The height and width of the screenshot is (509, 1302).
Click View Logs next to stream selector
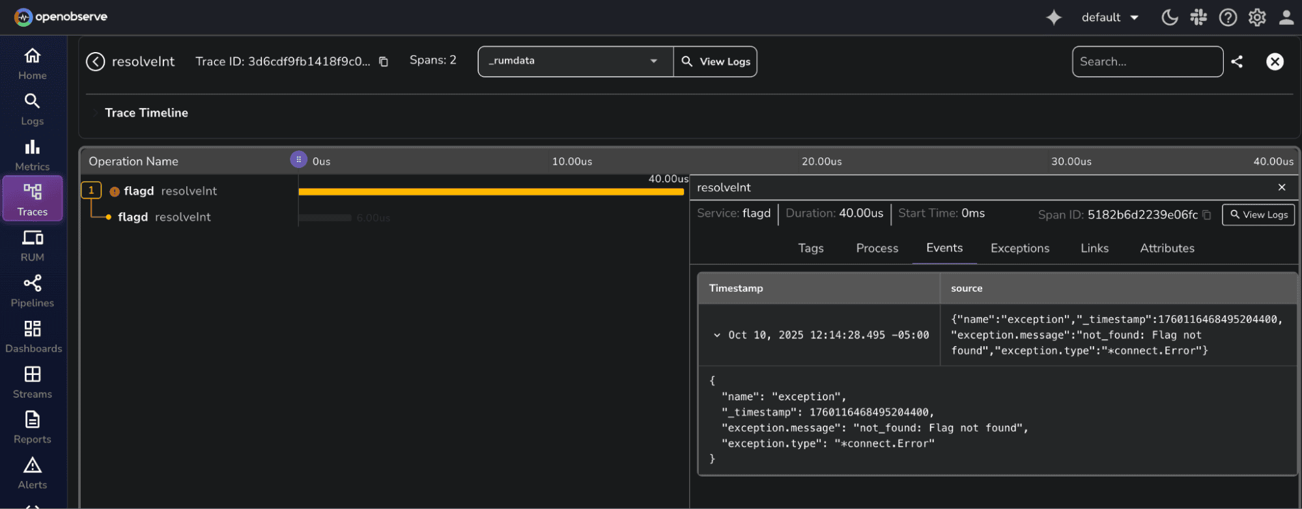coord(716,62)
